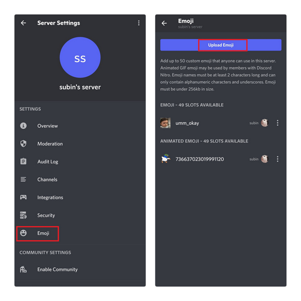Select the Security server icon
Viewport: 301px width, 301px height.
24,215
